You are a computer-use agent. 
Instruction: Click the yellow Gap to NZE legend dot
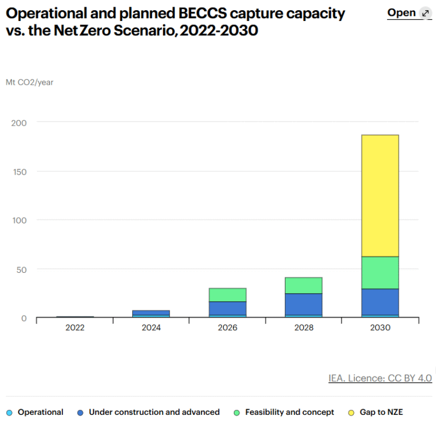(x=351, y=413)
